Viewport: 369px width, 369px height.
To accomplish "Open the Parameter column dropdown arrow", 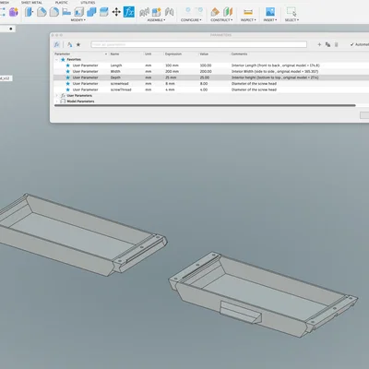I will coord(106,54).
